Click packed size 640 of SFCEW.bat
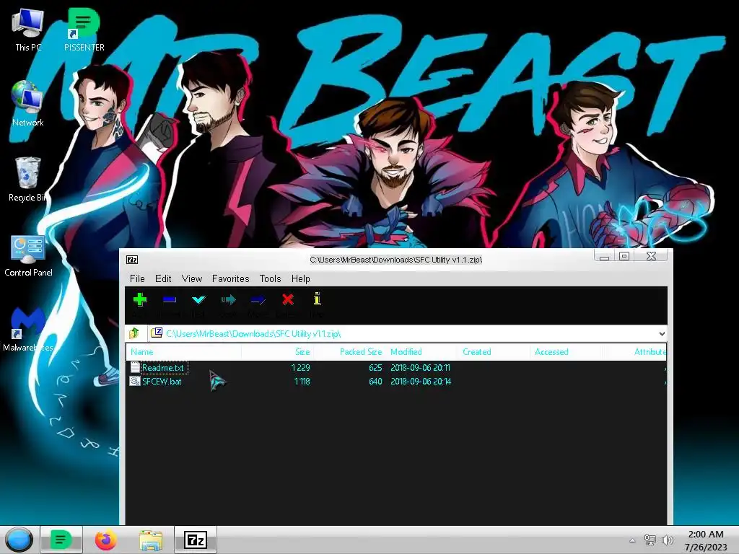The image size is (739, 554). (375, 381)
